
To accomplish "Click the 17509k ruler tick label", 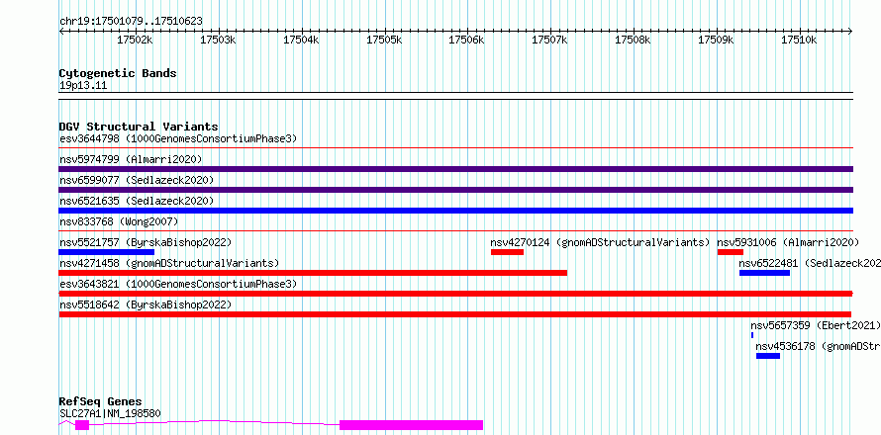I will pos(717,40).
